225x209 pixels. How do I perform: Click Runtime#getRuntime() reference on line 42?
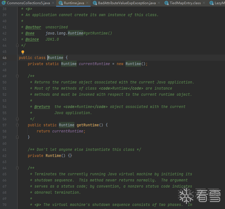pyautogui.click(x=90, y=33)
